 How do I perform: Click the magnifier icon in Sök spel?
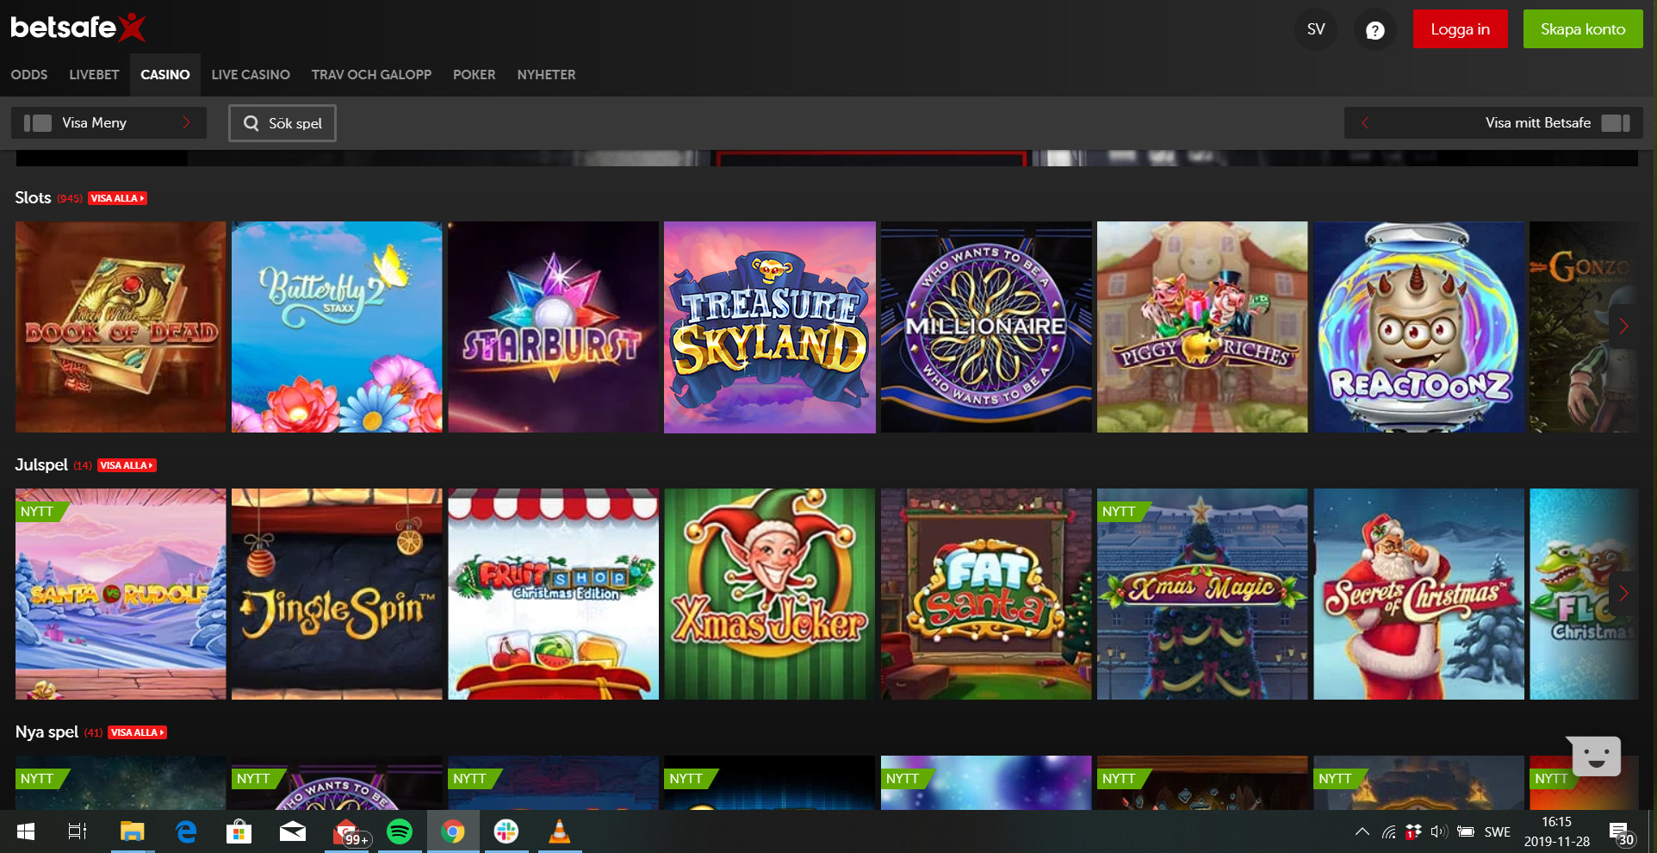pyautogui.click(x=251, y=123)
